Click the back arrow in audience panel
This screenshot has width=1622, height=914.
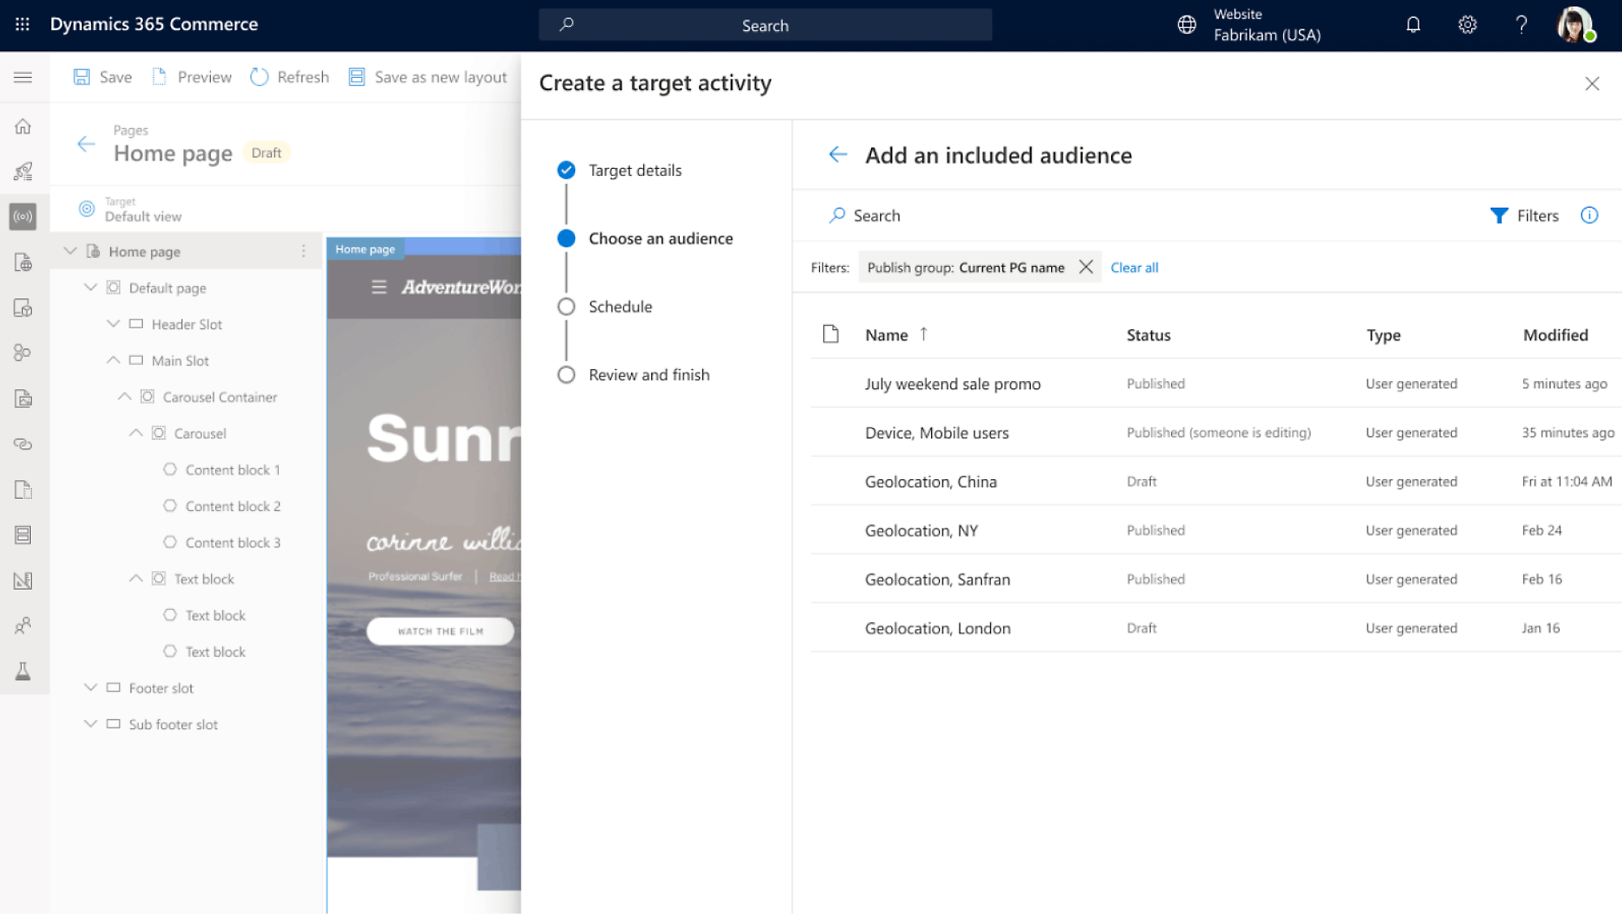(x=838, y=154)
